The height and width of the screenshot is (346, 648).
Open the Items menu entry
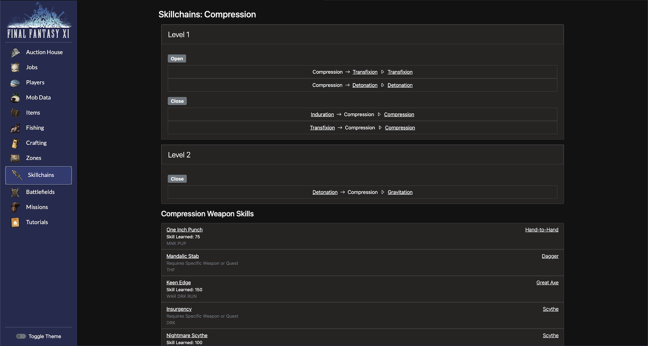[x=33, y=113]
